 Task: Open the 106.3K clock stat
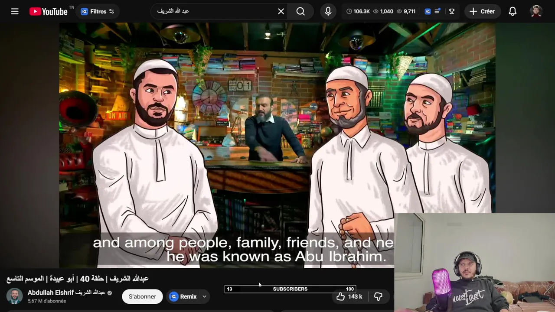tap(358, 11)
